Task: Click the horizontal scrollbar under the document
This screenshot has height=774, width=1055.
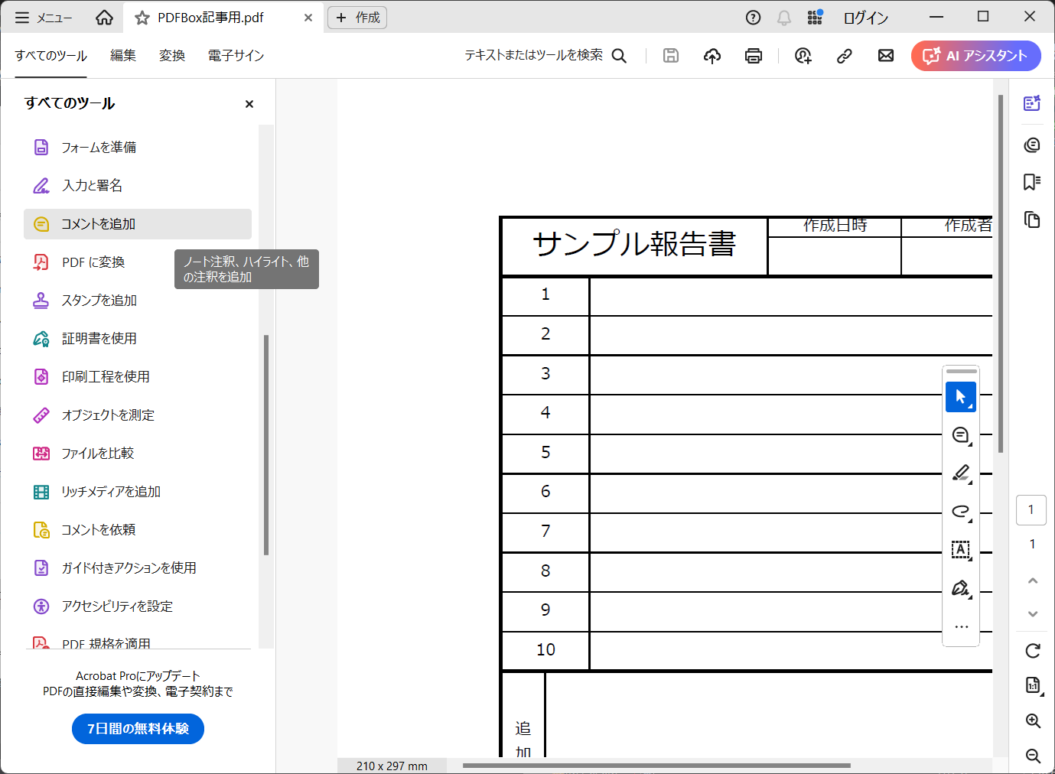Action: pyautogui.click(x=656, y=765)
